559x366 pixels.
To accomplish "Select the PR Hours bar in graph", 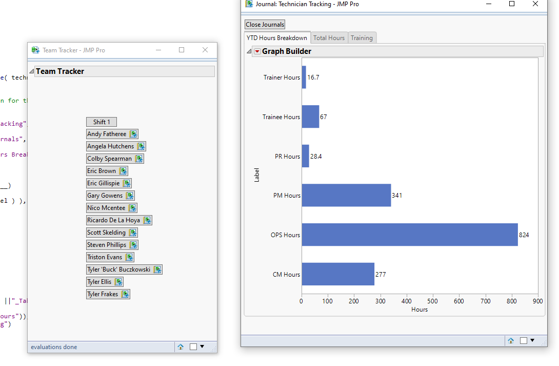I will click(306, 156).
